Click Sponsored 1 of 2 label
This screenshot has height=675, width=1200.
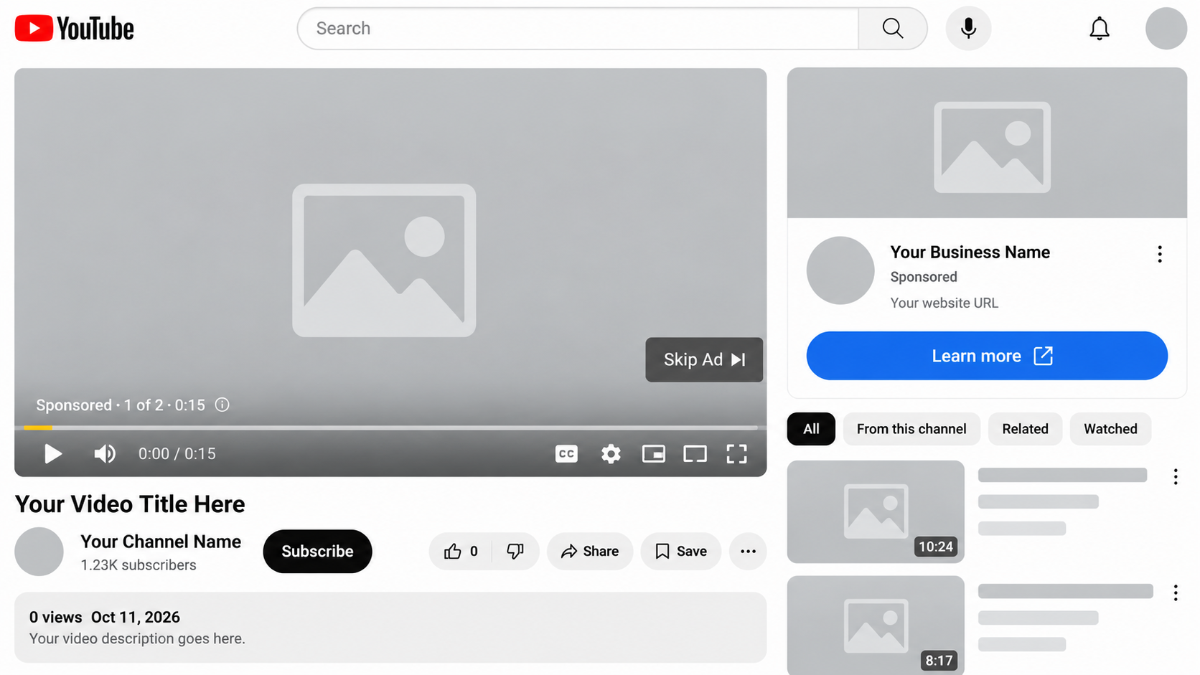(121, 405)
